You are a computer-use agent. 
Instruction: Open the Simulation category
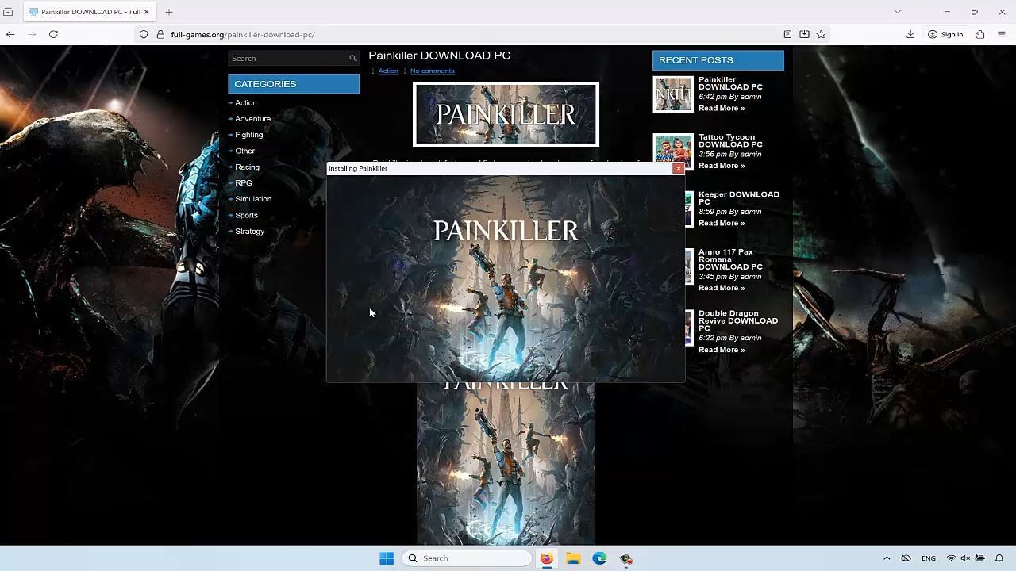click(x=253, y=199)
